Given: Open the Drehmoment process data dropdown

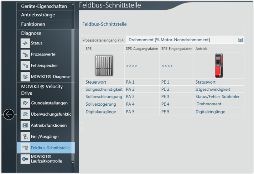Looking at the screenshot, I should pyautogui.click(x=182, y=40).
